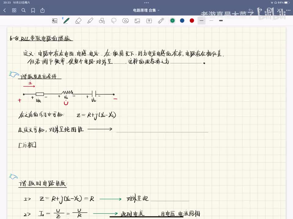The image size is (293, 219).
Task: Redo the last undone action
Action: [x=260, y=10]
